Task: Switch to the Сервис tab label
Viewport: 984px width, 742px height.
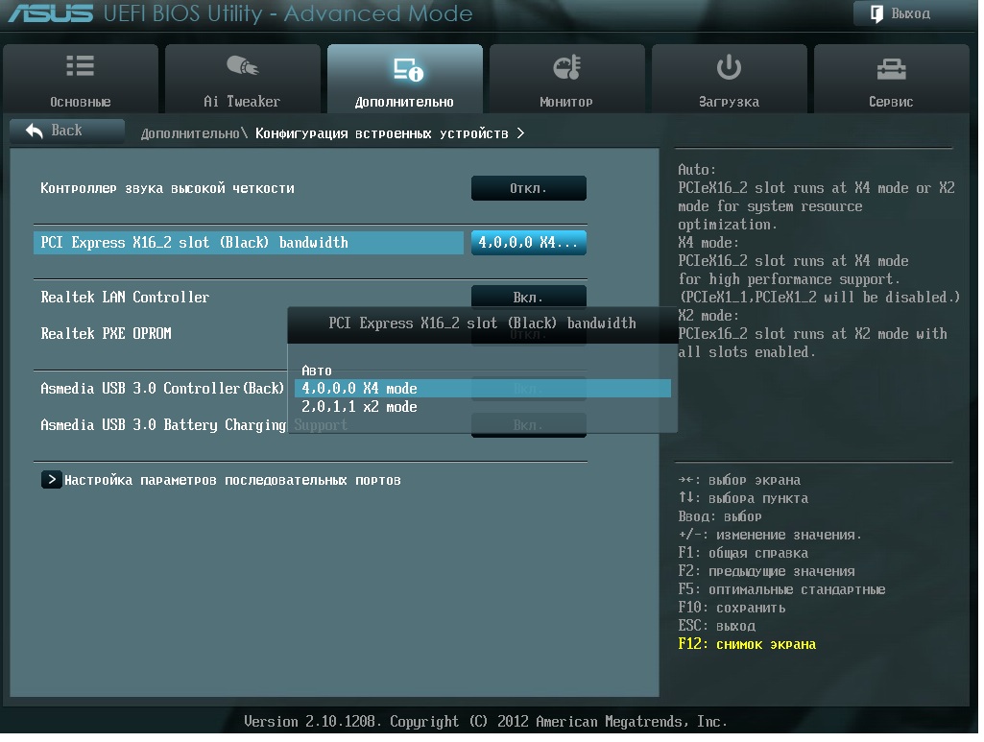Action: pyautogui.click(x=891, y=102)
